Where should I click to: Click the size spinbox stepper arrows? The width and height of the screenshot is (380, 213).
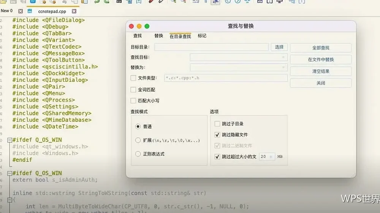271,157
